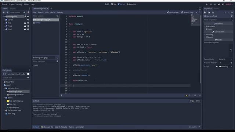235x132 pixels.
Task: Open documentation icon beside BurningTree in Inspector
Action: point(232,16)
